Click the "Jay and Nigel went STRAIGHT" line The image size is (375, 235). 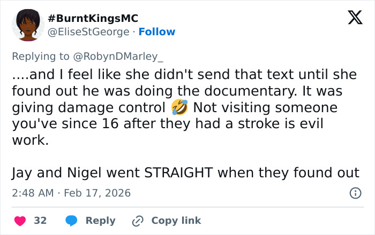185,173
